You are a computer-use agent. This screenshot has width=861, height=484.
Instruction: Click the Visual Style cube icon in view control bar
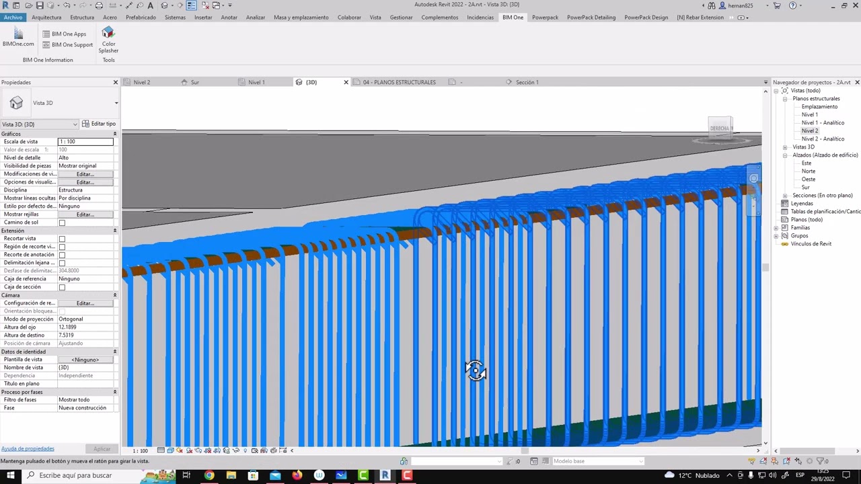[x=170, y=450]
